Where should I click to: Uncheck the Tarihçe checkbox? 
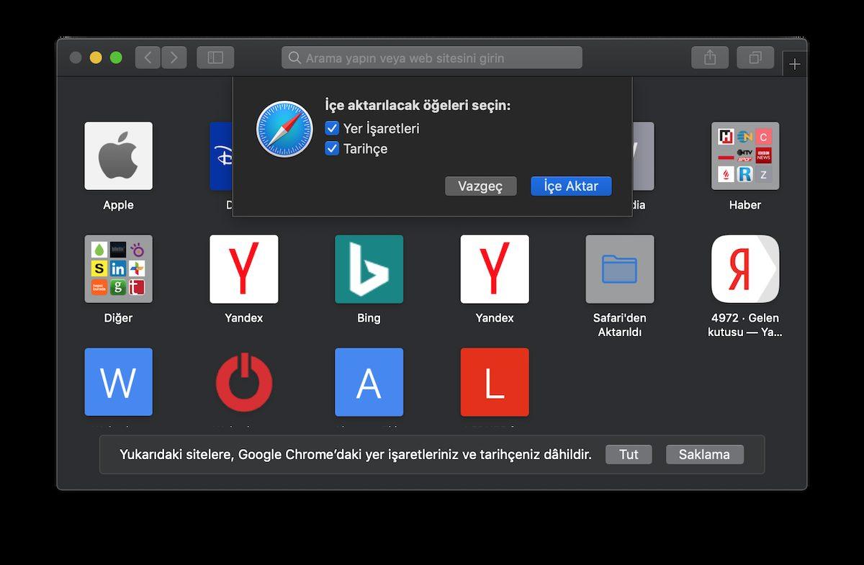332,149
